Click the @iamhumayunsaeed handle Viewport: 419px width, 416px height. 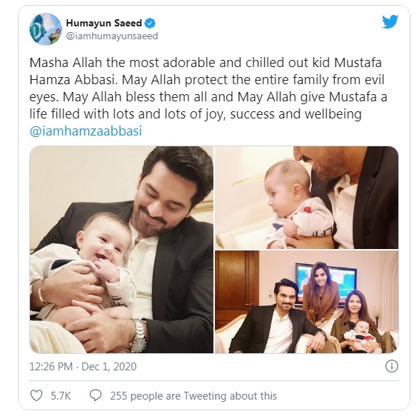click(x=112, y=36)
